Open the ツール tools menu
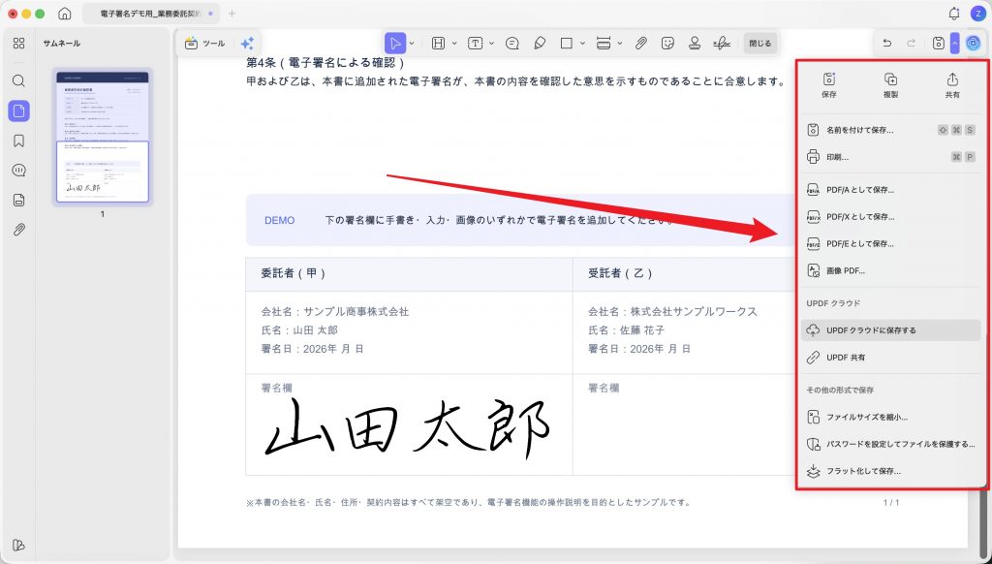The height and width of the screenshot is (564, 992). [204, 43]
